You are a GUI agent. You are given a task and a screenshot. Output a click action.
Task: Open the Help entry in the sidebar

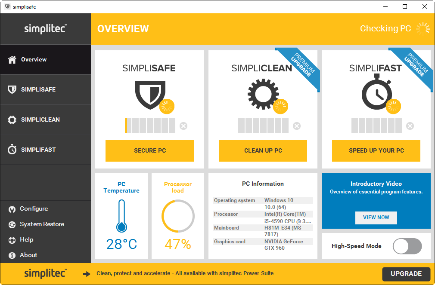(27, 239)
